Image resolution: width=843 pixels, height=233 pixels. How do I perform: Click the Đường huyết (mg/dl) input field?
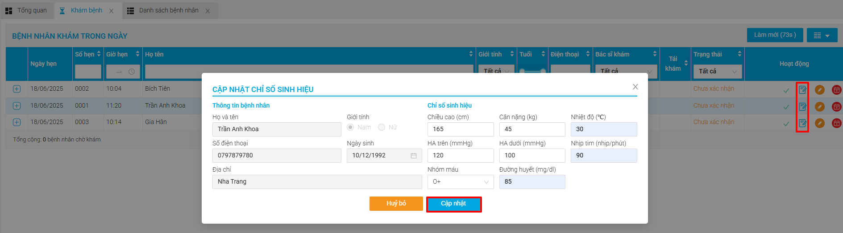pyautogui.click(x=532, y=182)
